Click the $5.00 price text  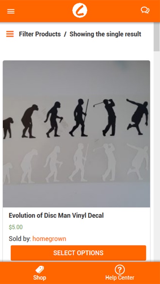pos(16,227)
